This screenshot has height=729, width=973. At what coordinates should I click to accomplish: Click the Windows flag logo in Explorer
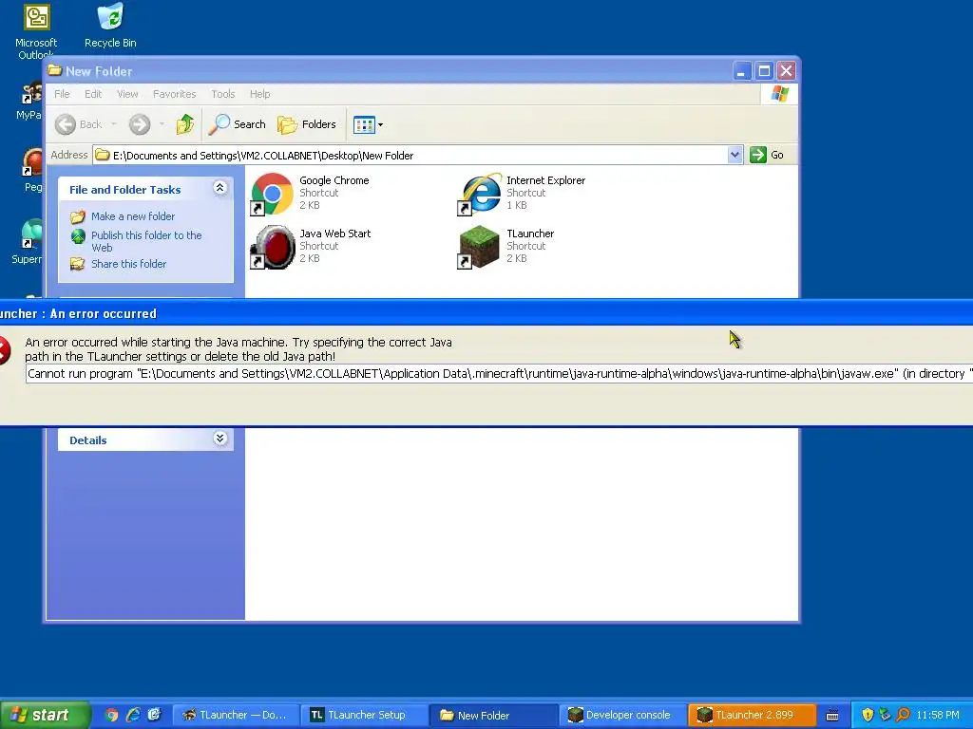pyautogui.click(x=779, y=94)
